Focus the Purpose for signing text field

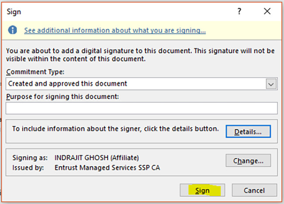point(142,108)
